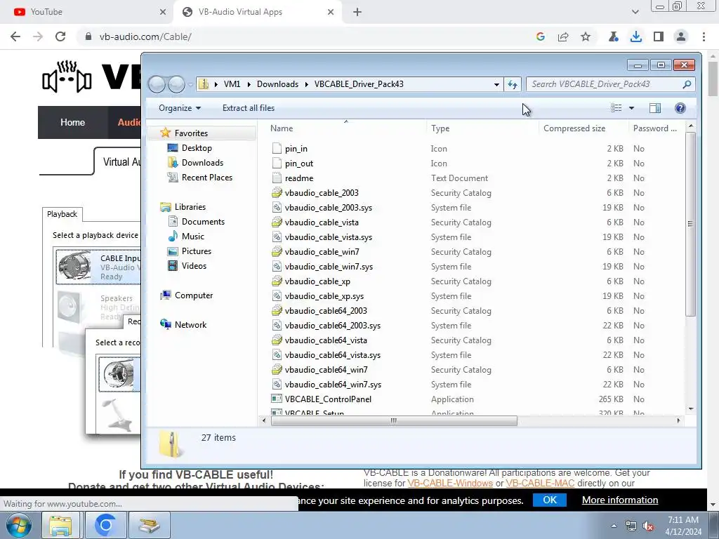Close the YouTube tab
Screen dimensions: 719x539
click(163, 12)
